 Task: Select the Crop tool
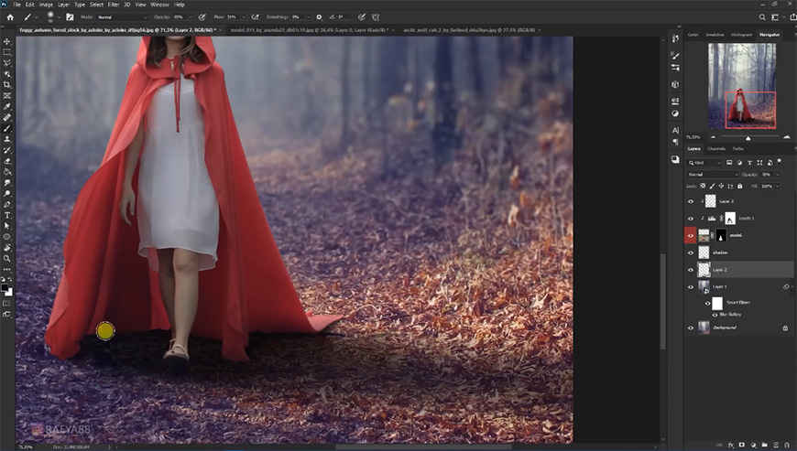7,85
